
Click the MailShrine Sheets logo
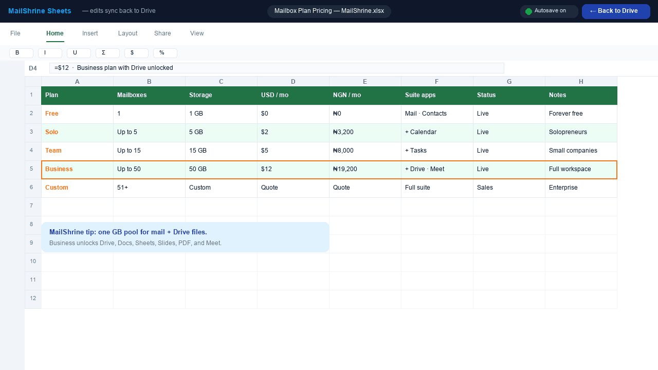pyautogui.click(x=40, y=11)
